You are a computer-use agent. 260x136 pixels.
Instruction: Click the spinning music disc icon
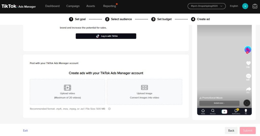pyautogui.click(x=247, y=103)
